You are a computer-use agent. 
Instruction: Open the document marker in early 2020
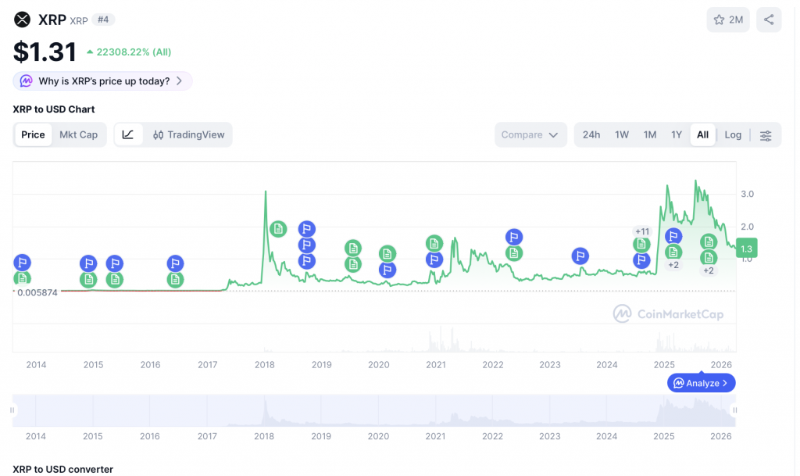click(x=387, y=253)
